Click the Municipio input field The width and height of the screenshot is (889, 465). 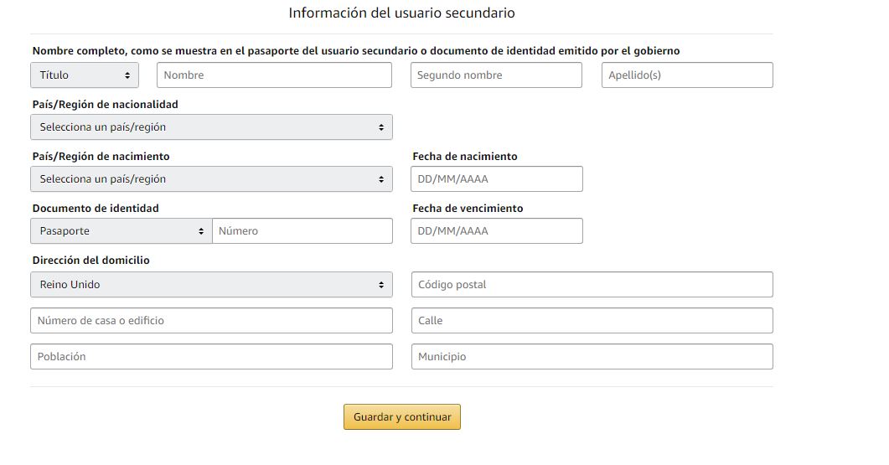592,357
